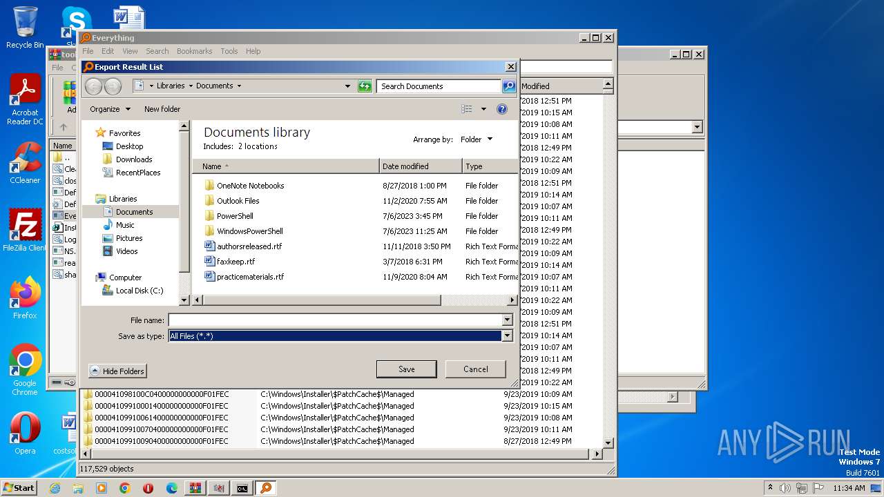Click the Search Documents field

[439, 86]
